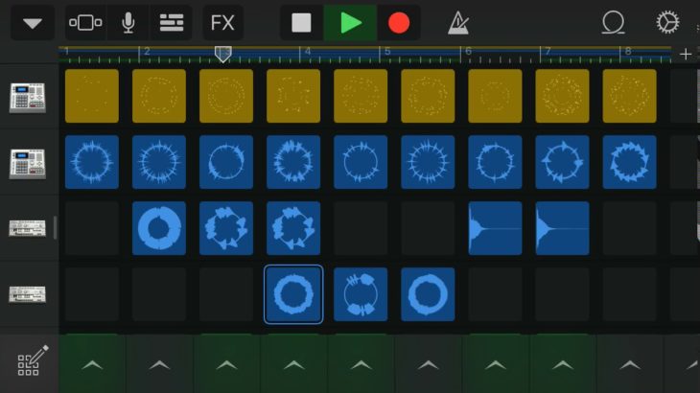Jump to bar 6 on the ruler
This screenshot has width=700, height=393.
(468, 52)
